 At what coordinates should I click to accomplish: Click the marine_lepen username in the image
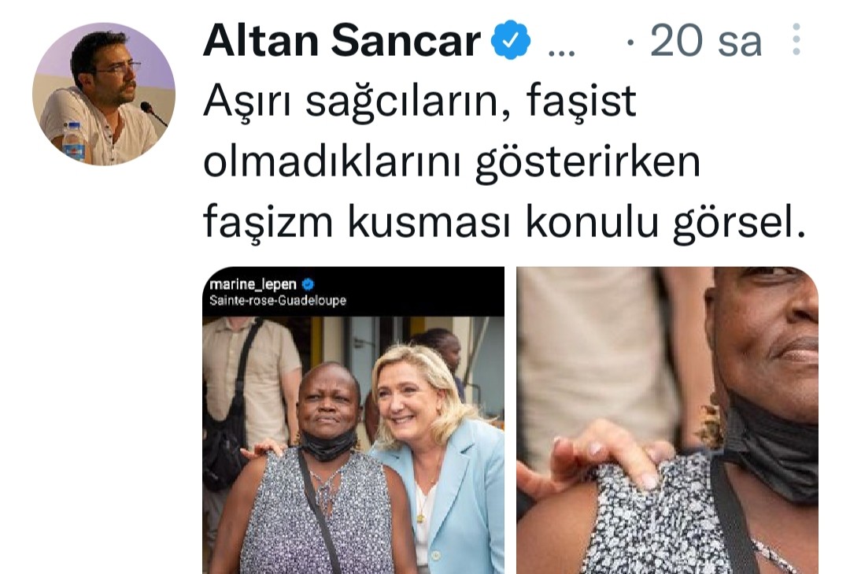253,284
